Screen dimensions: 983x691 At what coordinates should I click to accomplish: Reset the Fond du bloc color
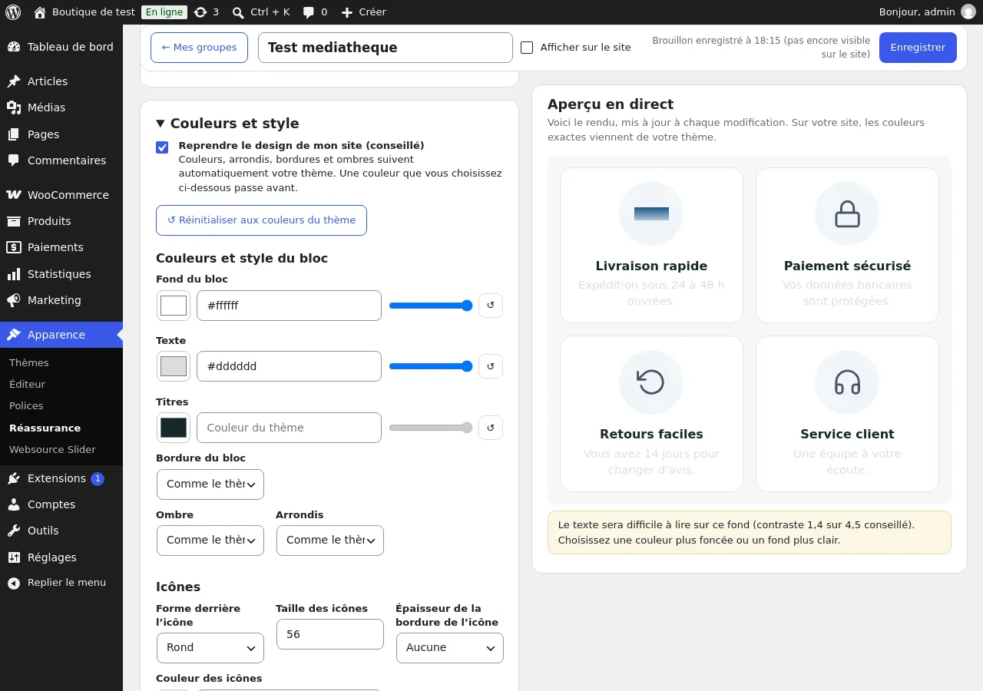(491, 306)
